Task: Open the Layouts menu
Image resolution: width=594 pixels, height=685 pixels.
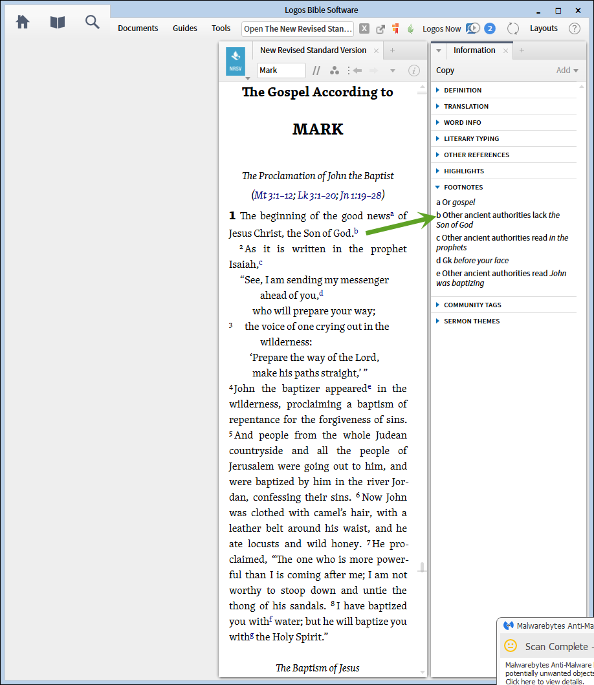Action: (544, 28)
